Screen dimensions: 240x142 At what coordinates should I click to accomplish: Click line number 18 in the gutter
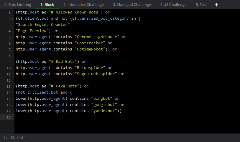point(9,117)
